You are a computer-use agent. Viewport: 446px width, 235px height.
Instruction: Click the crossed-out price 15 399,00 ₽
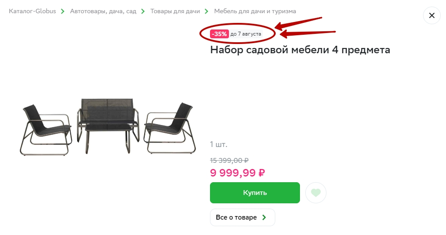coord(229,160)
